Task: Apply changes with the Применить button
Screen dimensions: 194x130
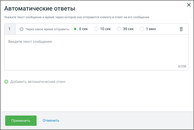Action: pyautogui.click(x=21, y=121)
